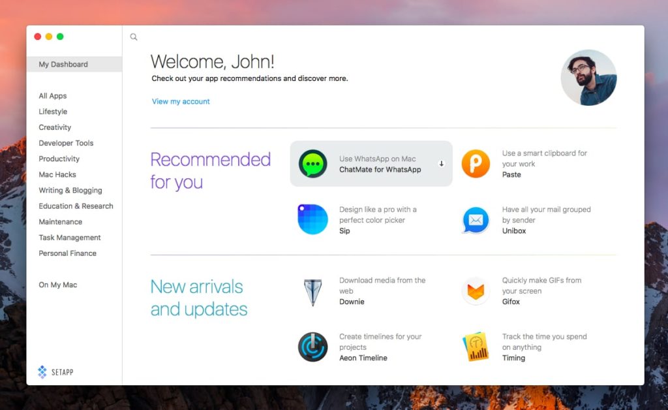Click the Gifox app name
Viewport: 668px width, 410px height.
pos(511,302)
